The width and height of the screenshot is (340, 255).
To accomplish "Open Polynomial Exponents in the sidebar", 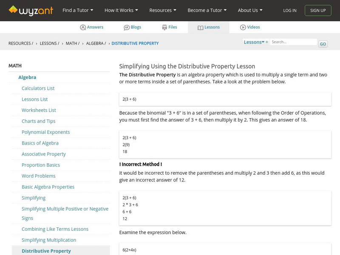I will pos(46,132).
